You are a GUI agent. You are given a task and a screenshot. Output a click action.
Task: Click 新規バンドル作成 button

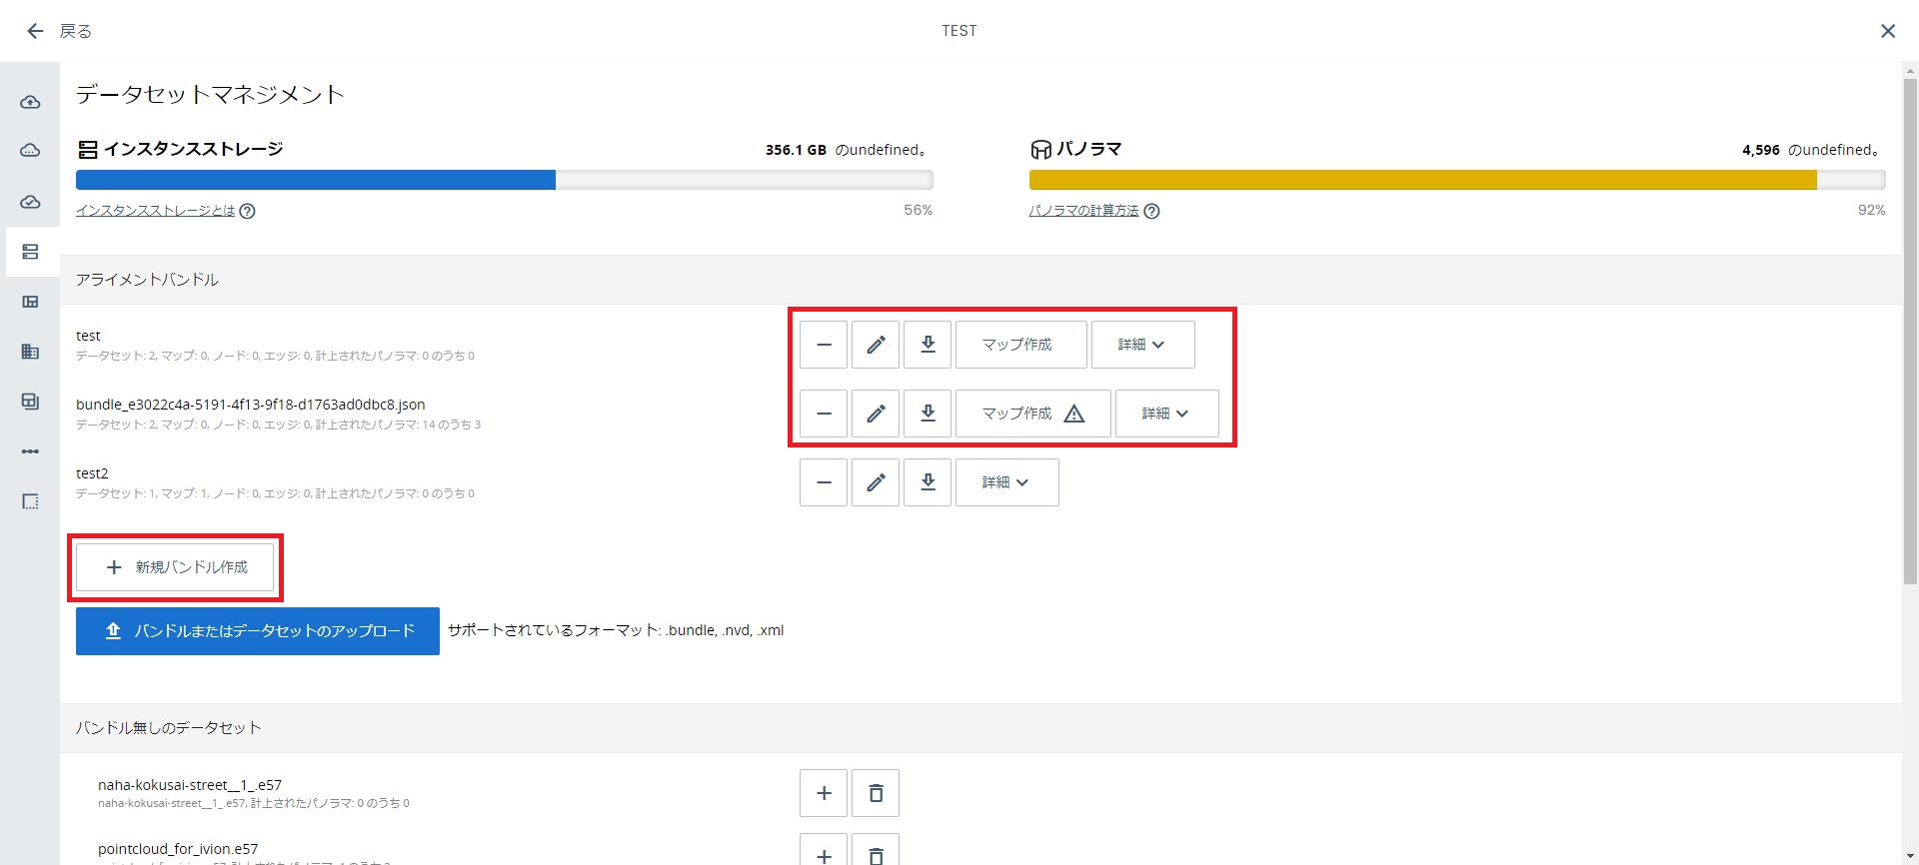pos(175,567)
